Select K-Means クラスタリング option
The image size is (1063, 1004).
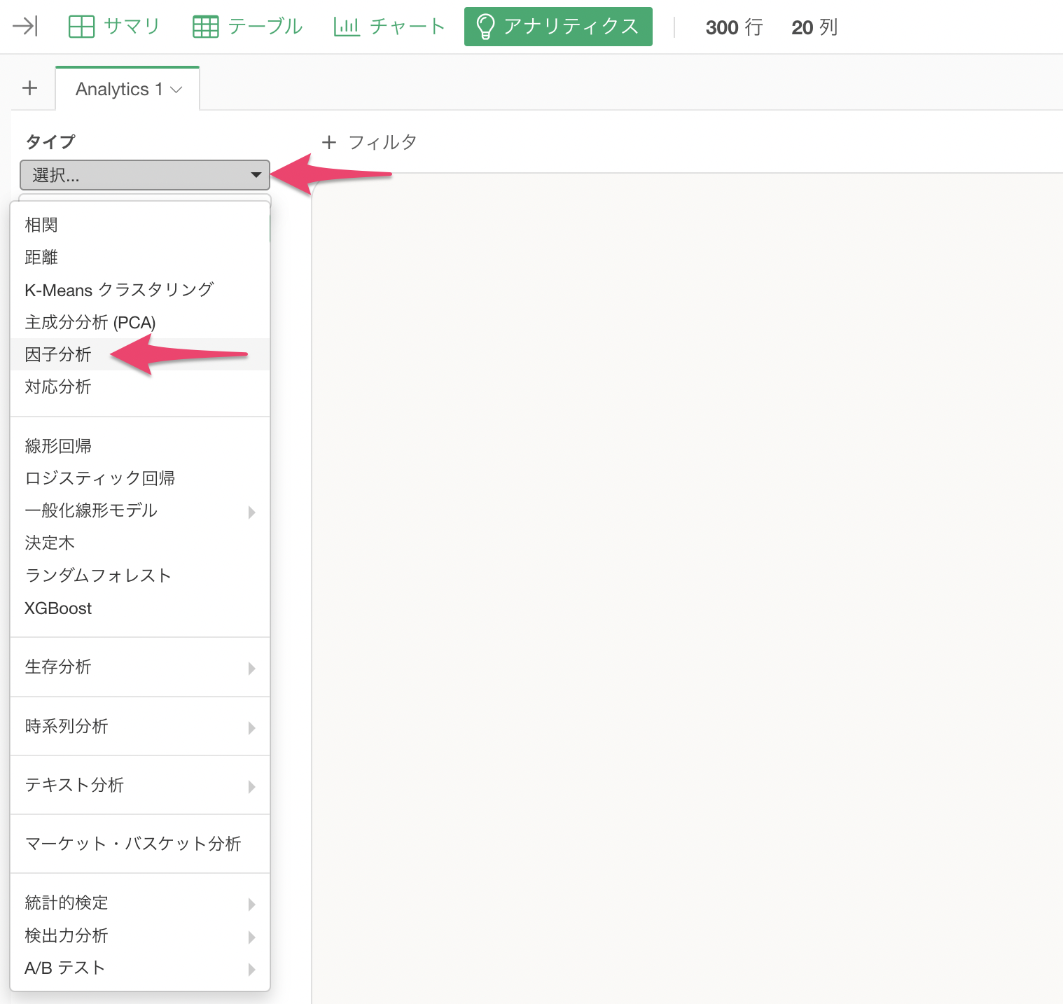[x=140, y=290]
